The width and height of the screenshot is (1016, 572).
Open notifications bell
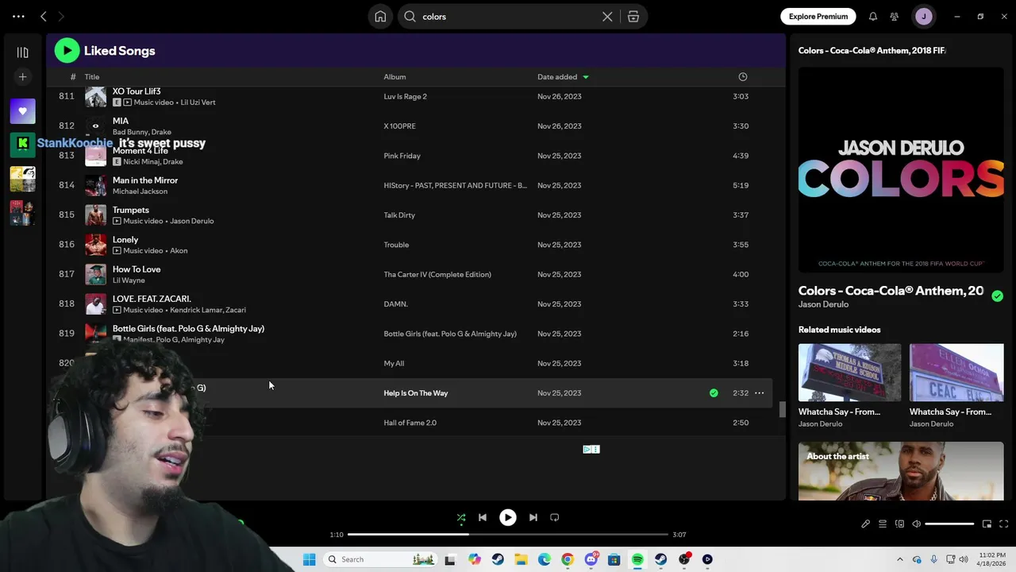[x=873, y=17]
